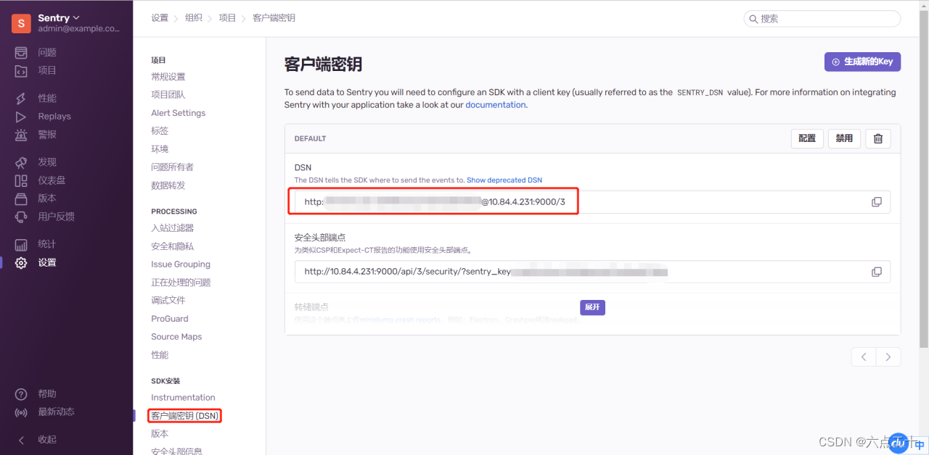Image resolution: width=929 pixels, height=455 pixels.
Task: Focus the 搜索 search field
Action: [827, 19]
